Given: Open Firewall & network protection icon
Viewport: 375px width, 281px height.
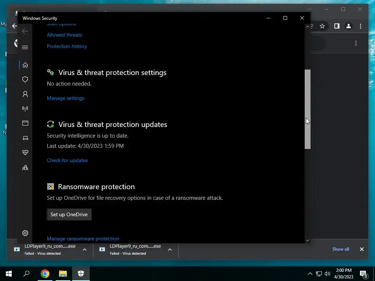Looking at the screenshot, I should tap(25, 109).
